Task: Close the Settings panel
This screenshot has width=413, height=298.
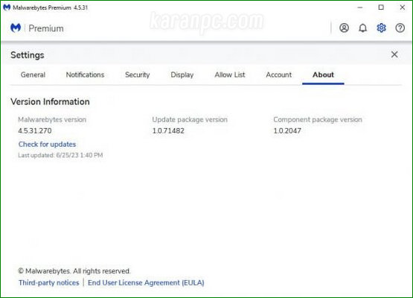Action: 394,54
